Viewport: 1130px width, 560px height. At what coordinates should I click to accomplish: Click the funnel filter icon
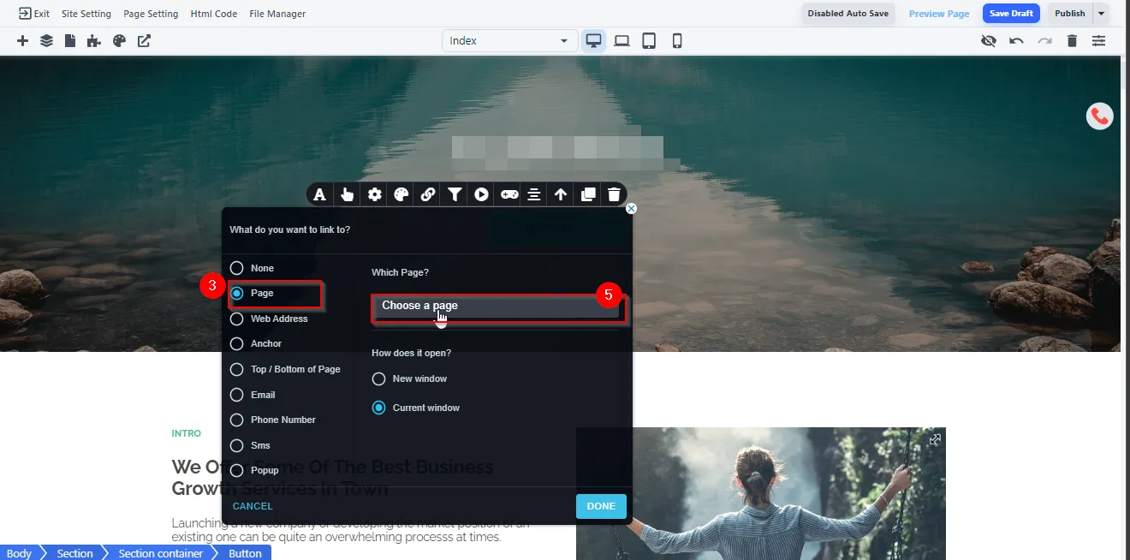pos(455,194)
